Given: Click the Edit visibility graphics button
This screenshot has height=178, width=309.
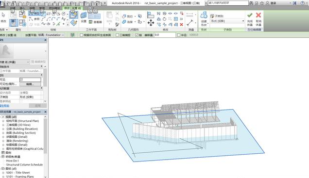Looking at the screenshot, I should (x=30, y=84).
